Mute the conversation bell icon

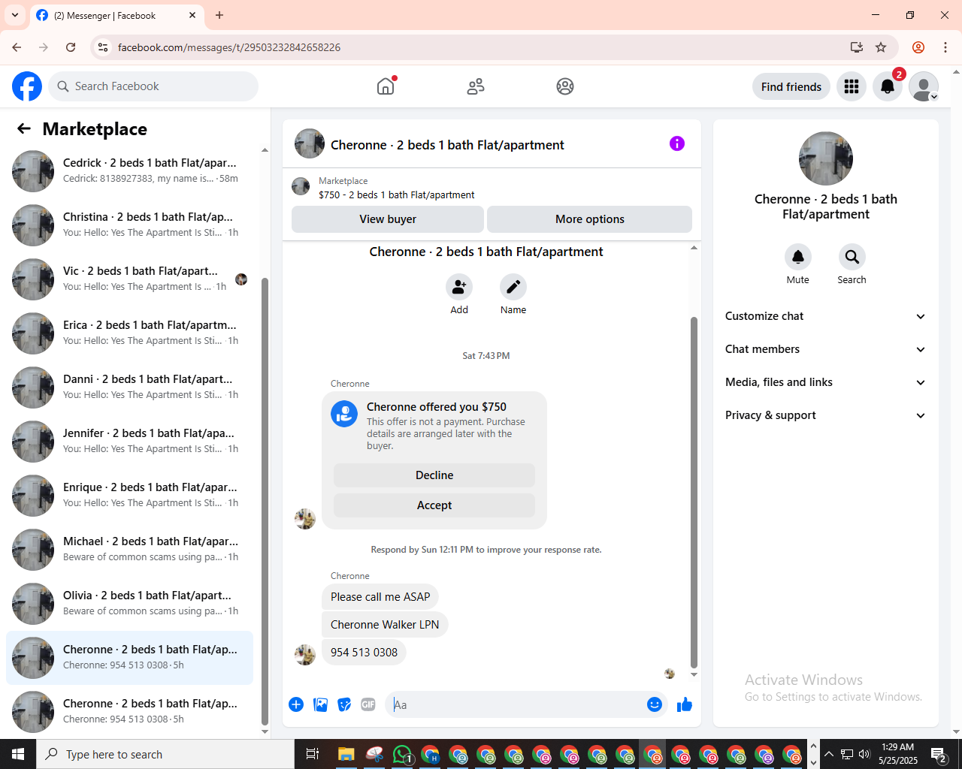[798, 257]
